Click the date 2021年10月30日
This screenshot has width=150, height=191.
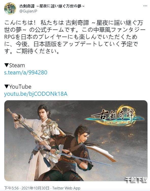(35, 188)
